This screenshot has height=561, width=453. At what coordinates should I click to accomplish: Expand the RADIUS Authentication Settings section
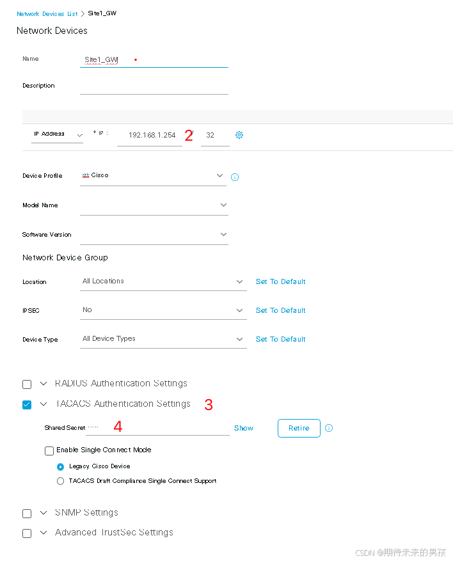pyautogui.click(x=44, y=384)
